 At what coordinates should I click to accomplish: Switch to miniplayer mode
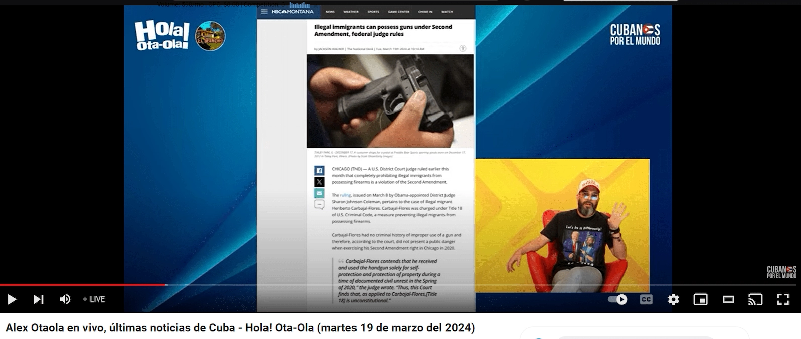[x=700, y=299]
